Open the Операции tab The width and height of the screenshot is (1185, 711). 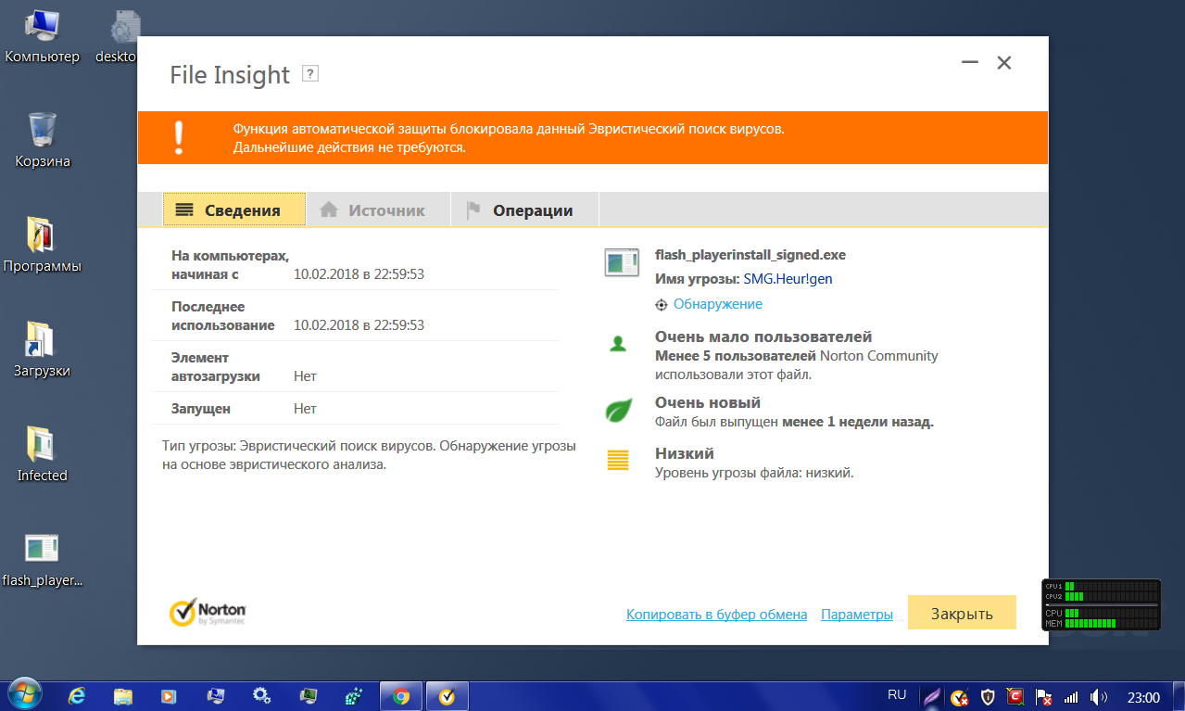tap(524, 210)
